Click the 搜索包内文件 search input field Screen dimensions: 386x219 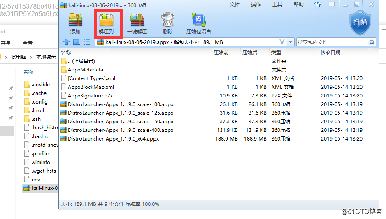(x=333, y=42)
